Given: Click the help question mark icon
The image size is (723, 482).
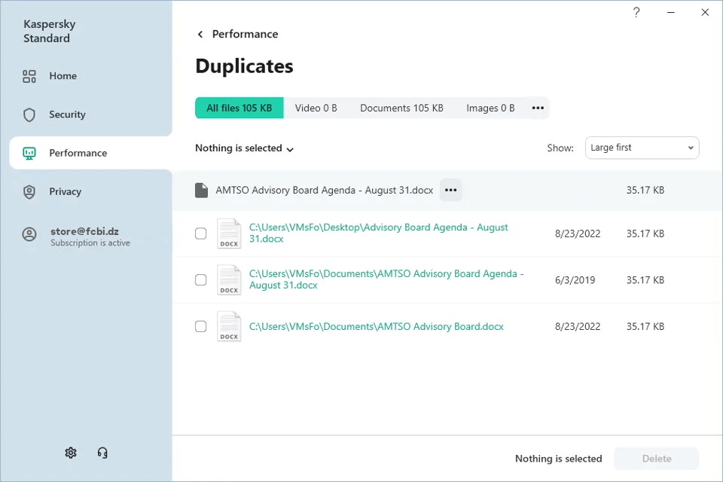Looking at the screenshot, I should [636, 13].
